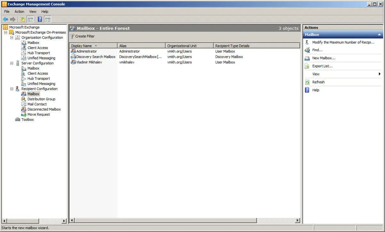Screen dimensions: 385x232
Task: Click the tree pane left scroll arrow
Action: pyautogui.click(x=4, y=221)
